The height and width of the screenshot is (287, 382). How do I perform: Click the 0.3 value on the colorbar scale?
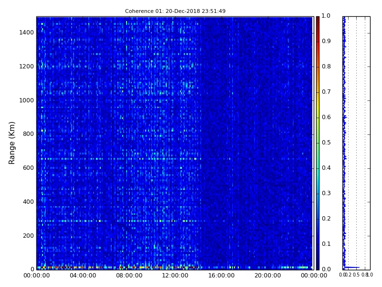326,193
